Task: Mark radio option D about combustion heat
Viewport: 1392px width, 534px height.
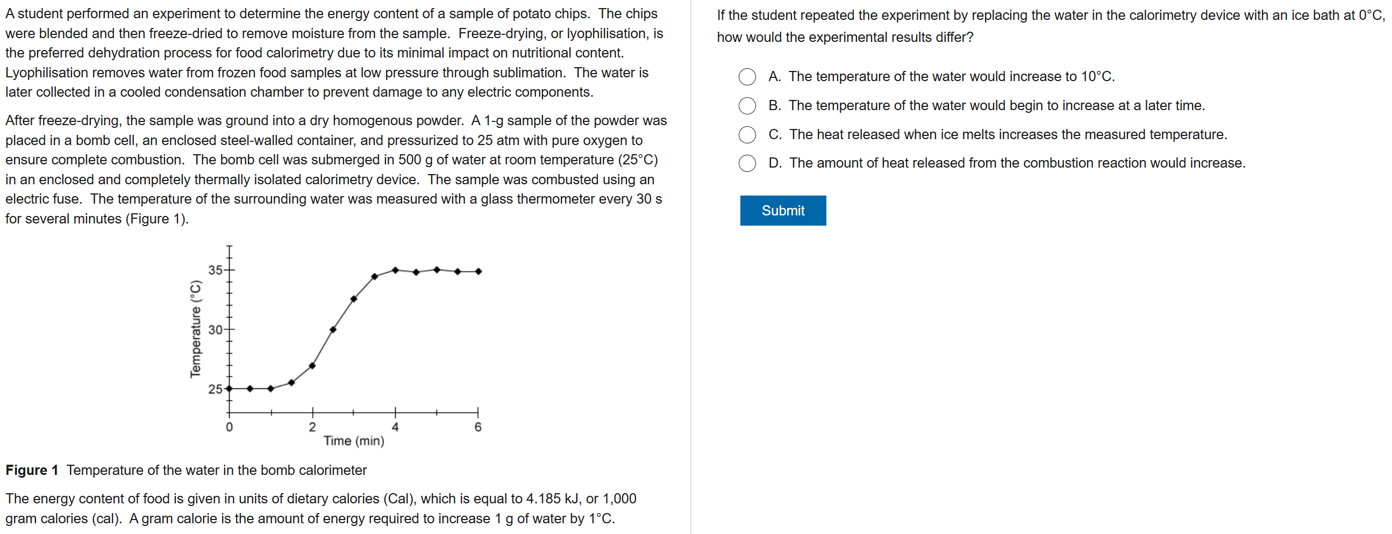Action: (747, 163)
